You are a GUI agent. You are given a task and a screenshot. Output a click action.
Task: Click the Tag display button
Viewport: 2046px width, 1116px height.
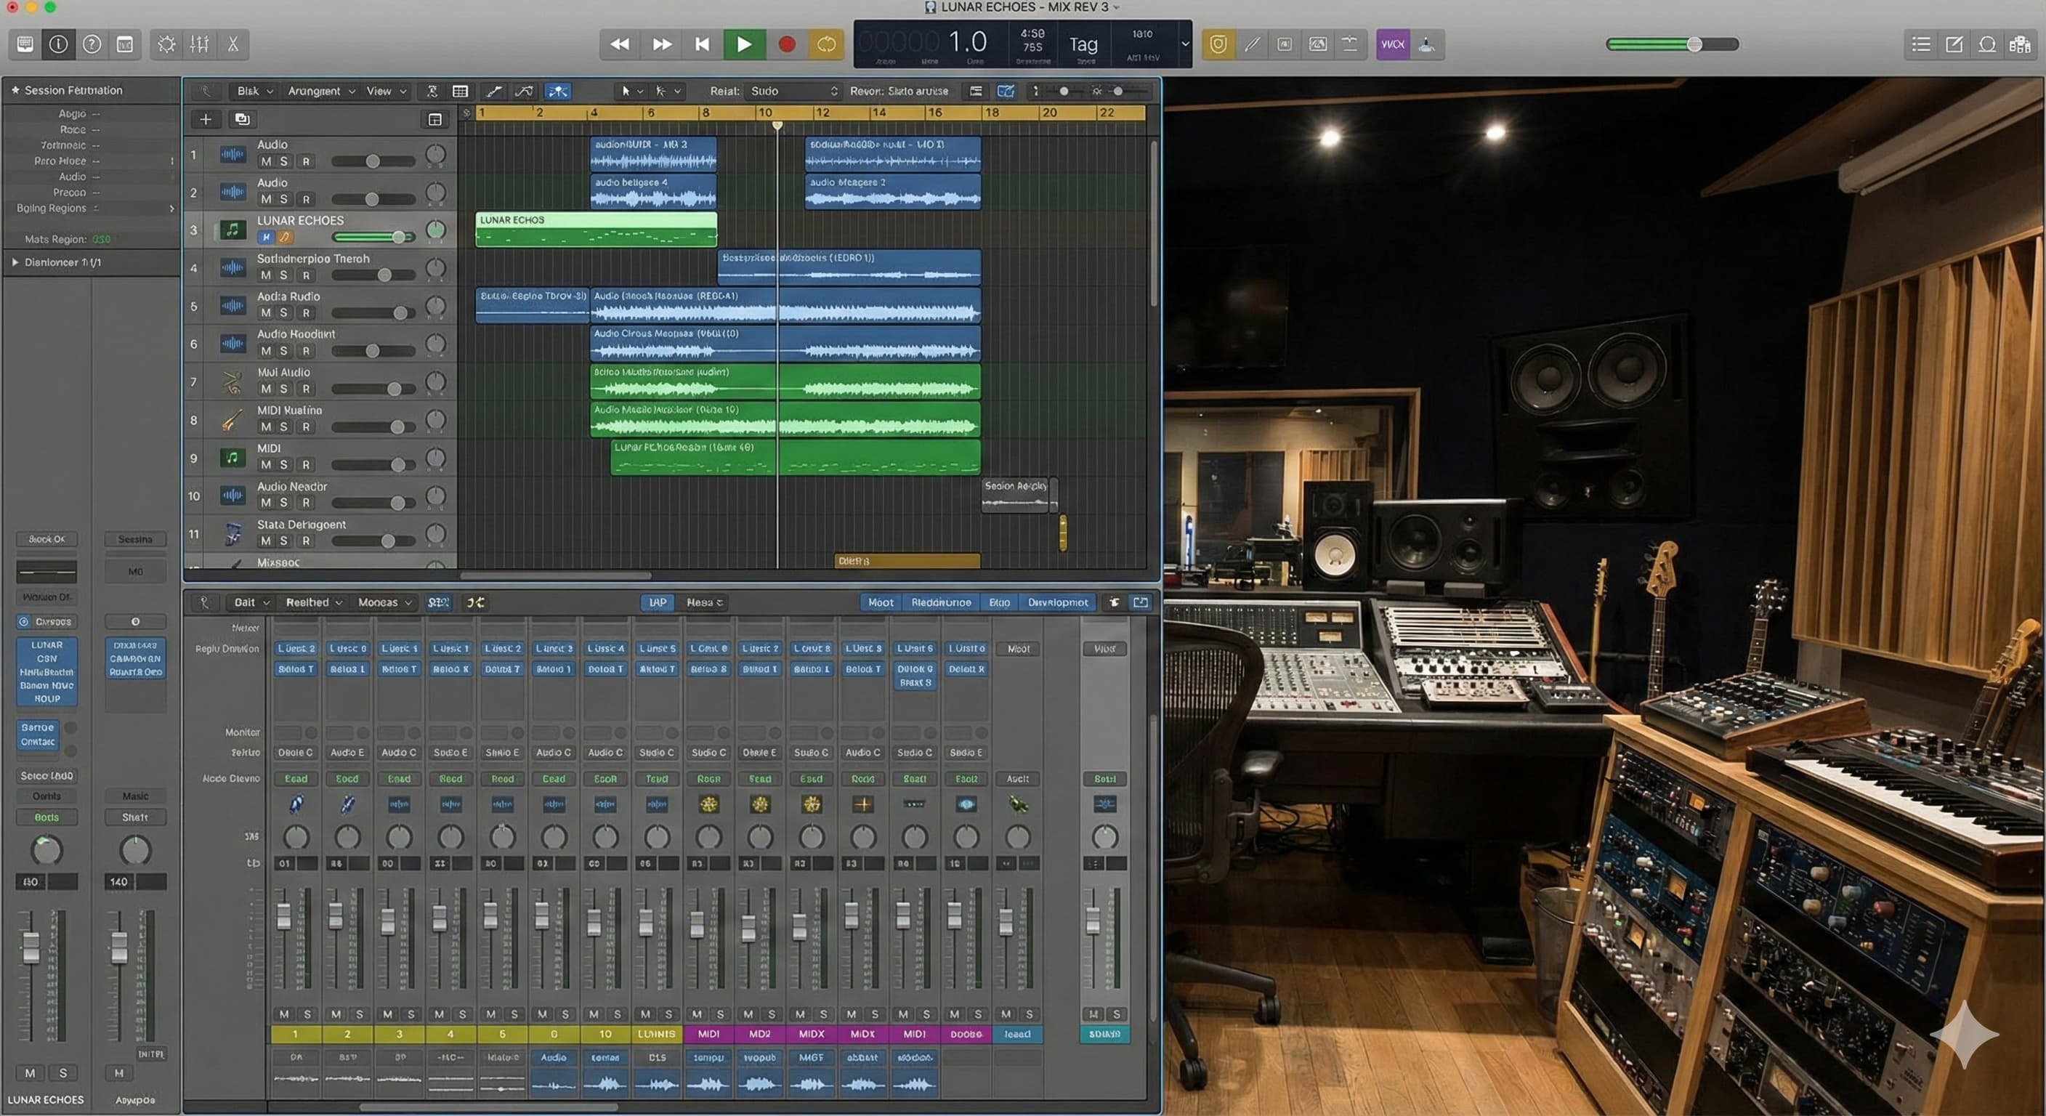click(1083, 44)
